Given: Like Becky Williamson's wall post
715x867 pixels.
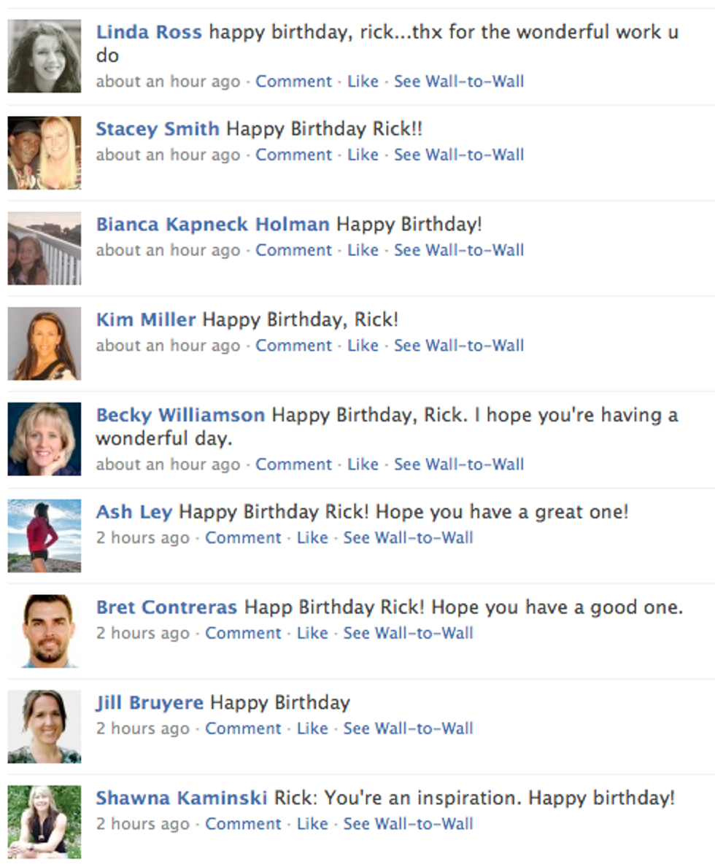Looking at the screenshot, I should pyautogui.click(x=363, y=464).
